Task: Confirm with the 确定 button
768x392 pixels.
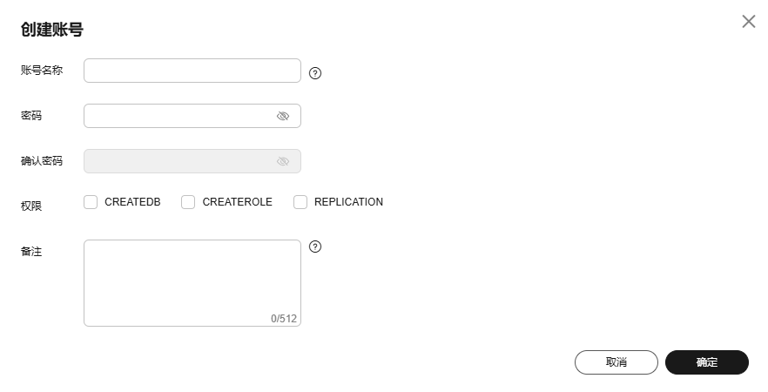Action: point(706,362)
